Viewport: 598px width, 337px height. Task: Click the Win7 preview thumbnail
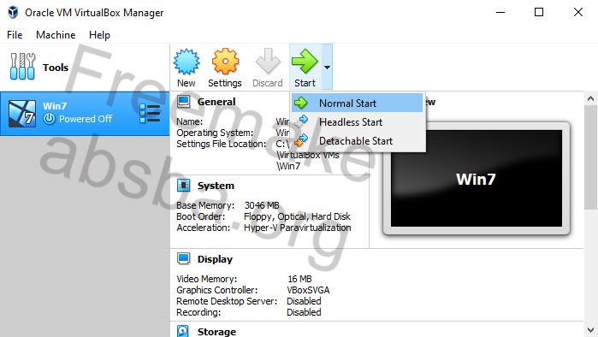(477, 179)
